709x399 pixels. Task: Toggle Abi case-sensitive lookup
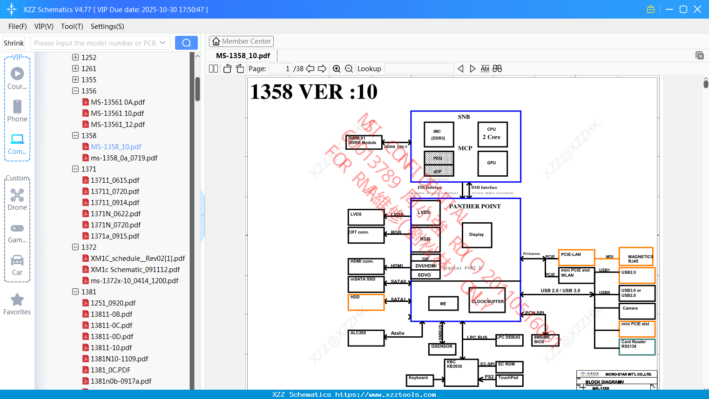(485, 68)
